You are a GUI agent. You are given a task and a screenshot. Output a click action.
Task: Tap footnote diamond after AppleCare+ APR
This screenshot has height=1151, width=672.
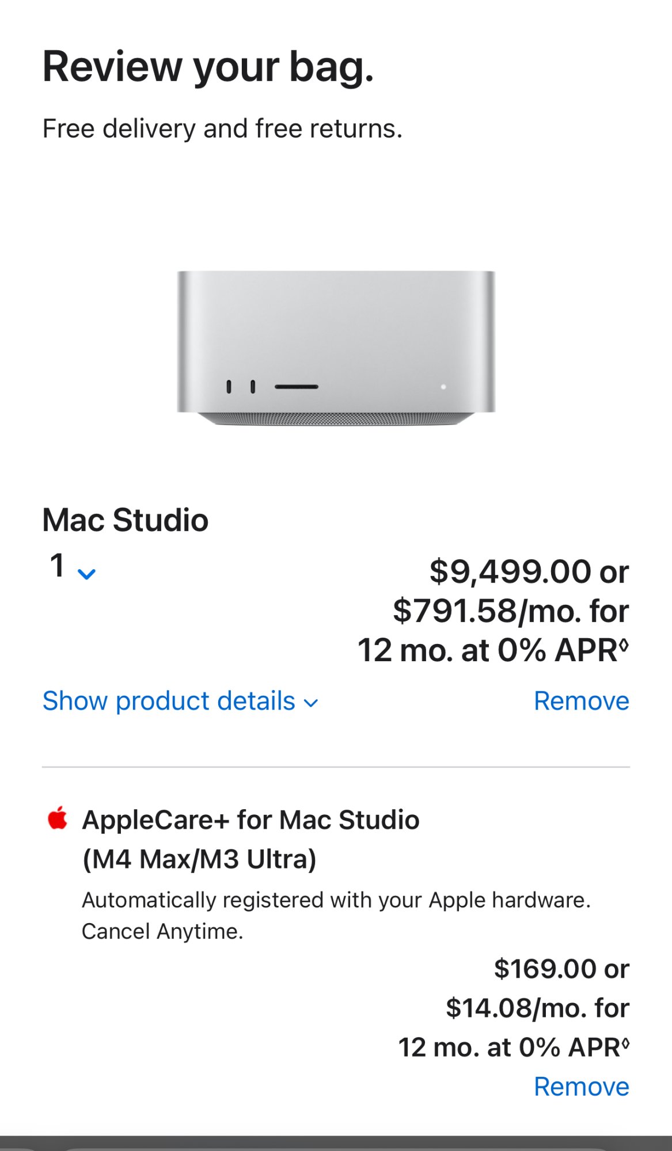(625, 1041)
